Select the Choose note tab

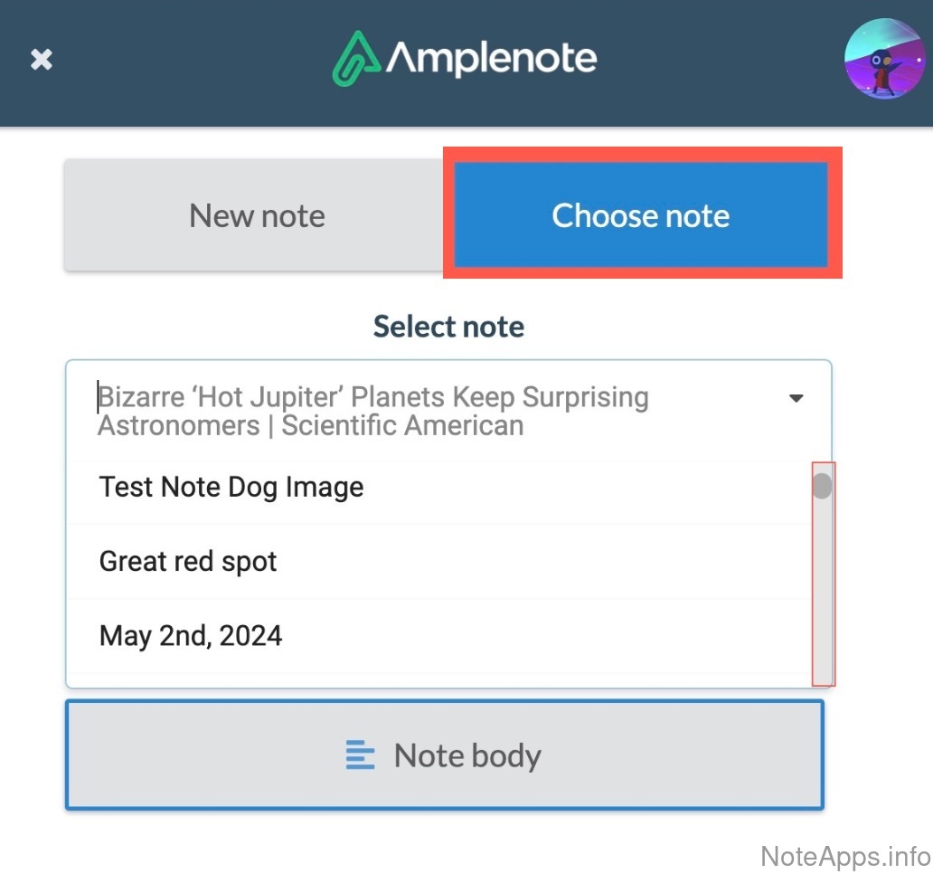pyautogui.click(x=641, y=216)
